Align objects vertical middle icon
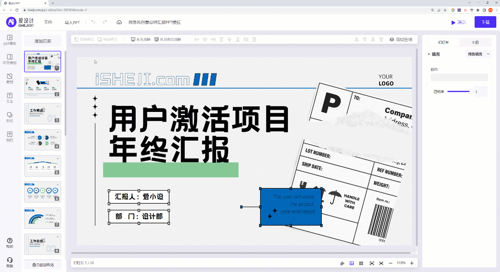 pos(229,39)
